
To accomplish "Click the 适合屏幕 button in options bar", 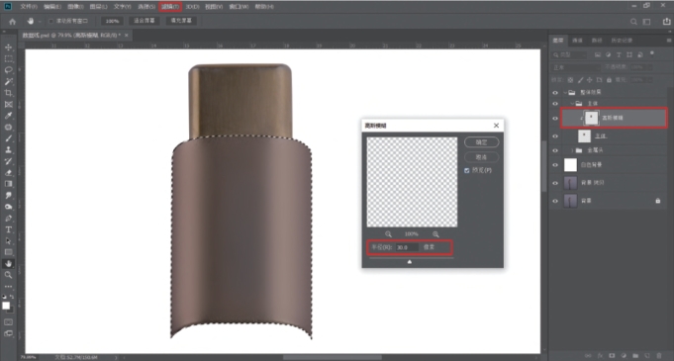I will click(x=144, y=21).
